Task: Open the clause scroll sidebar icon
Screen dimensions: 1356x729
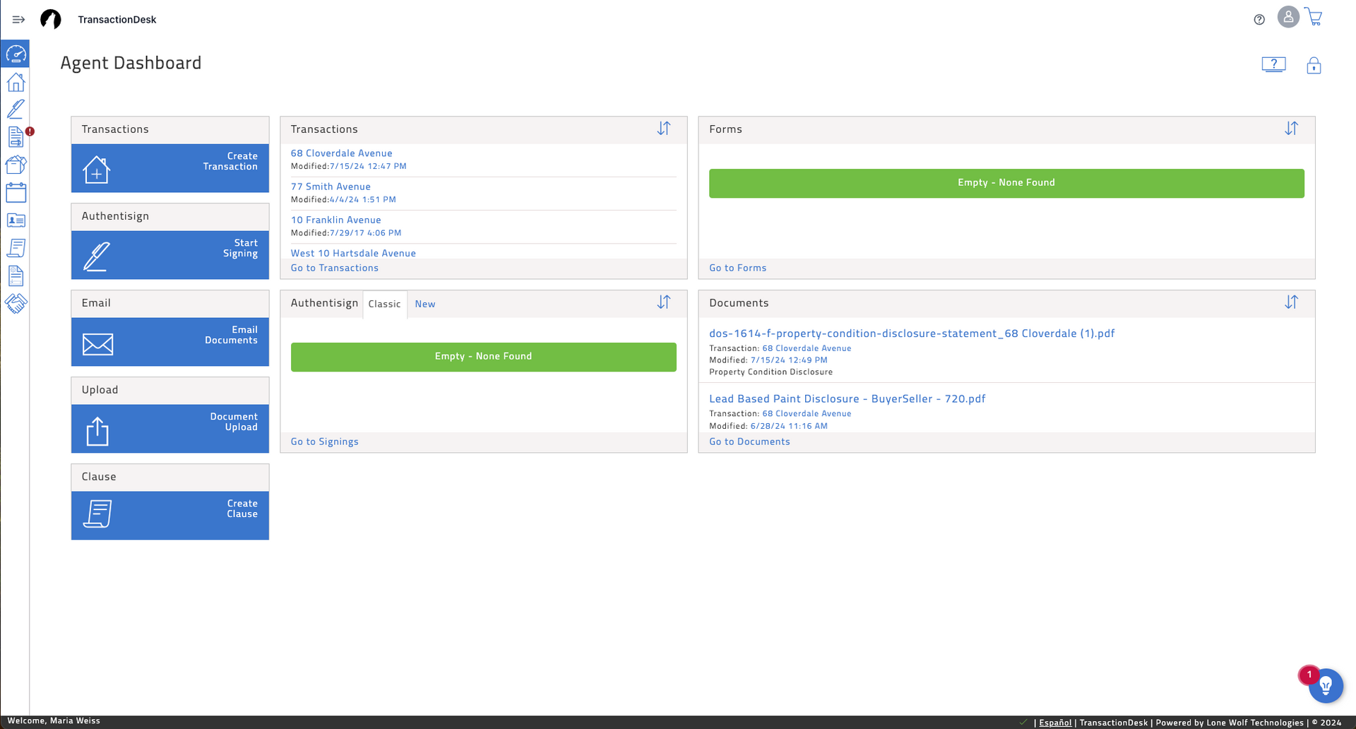Action: point(16,248)
